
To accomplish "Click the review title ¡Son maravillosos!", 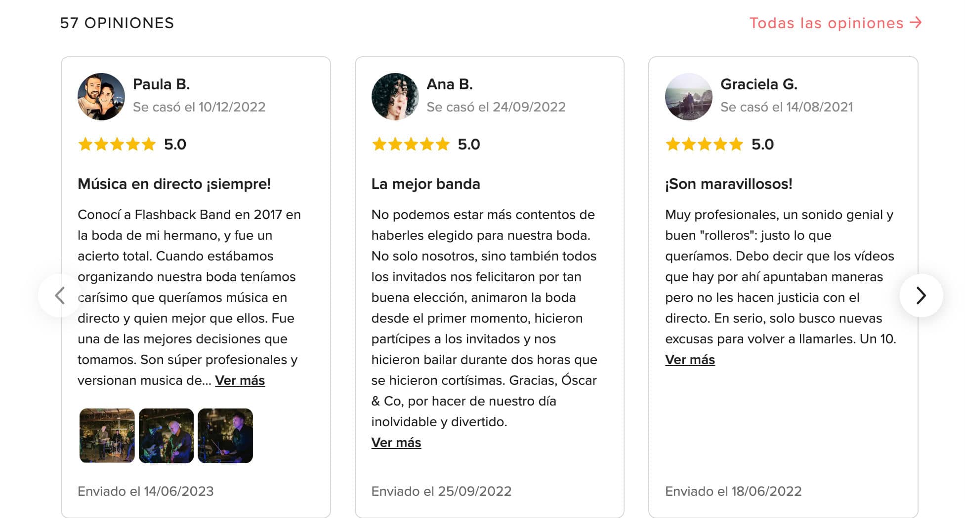I will pos(729,184).
